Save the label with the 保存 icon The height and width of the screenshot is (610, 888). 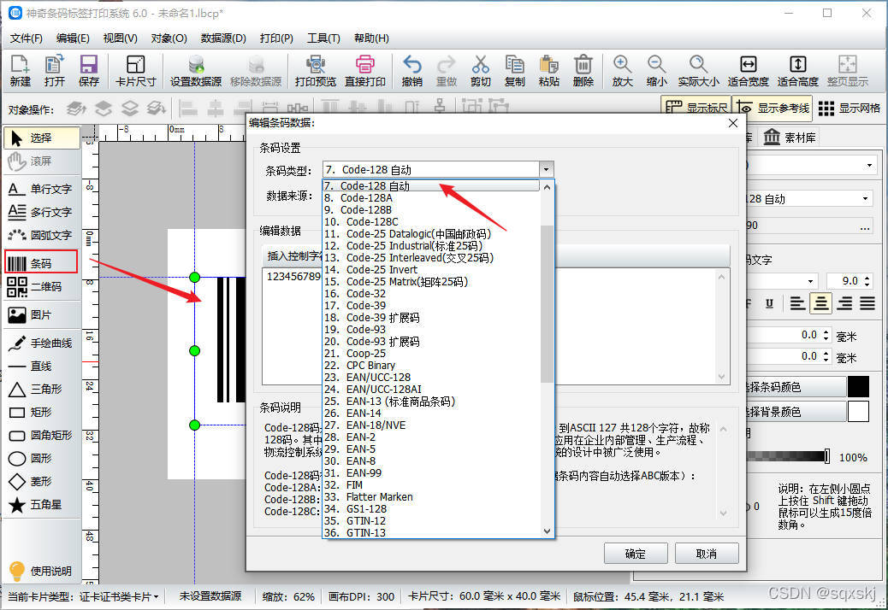(89, 71)
